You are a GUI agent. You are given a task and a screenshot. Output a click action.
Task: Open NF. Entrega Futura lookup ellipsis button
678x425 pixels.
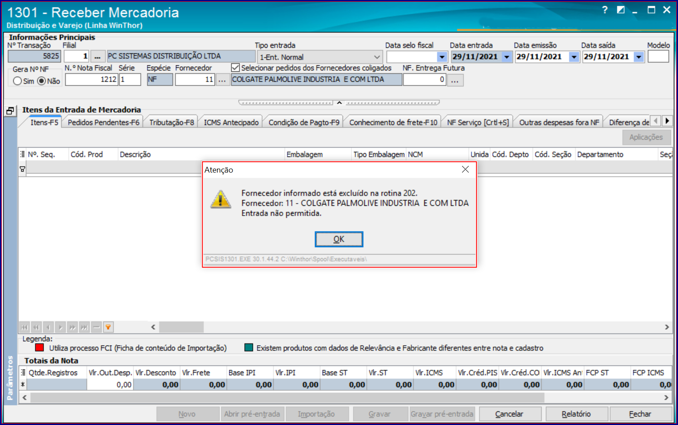pos(455,80)
